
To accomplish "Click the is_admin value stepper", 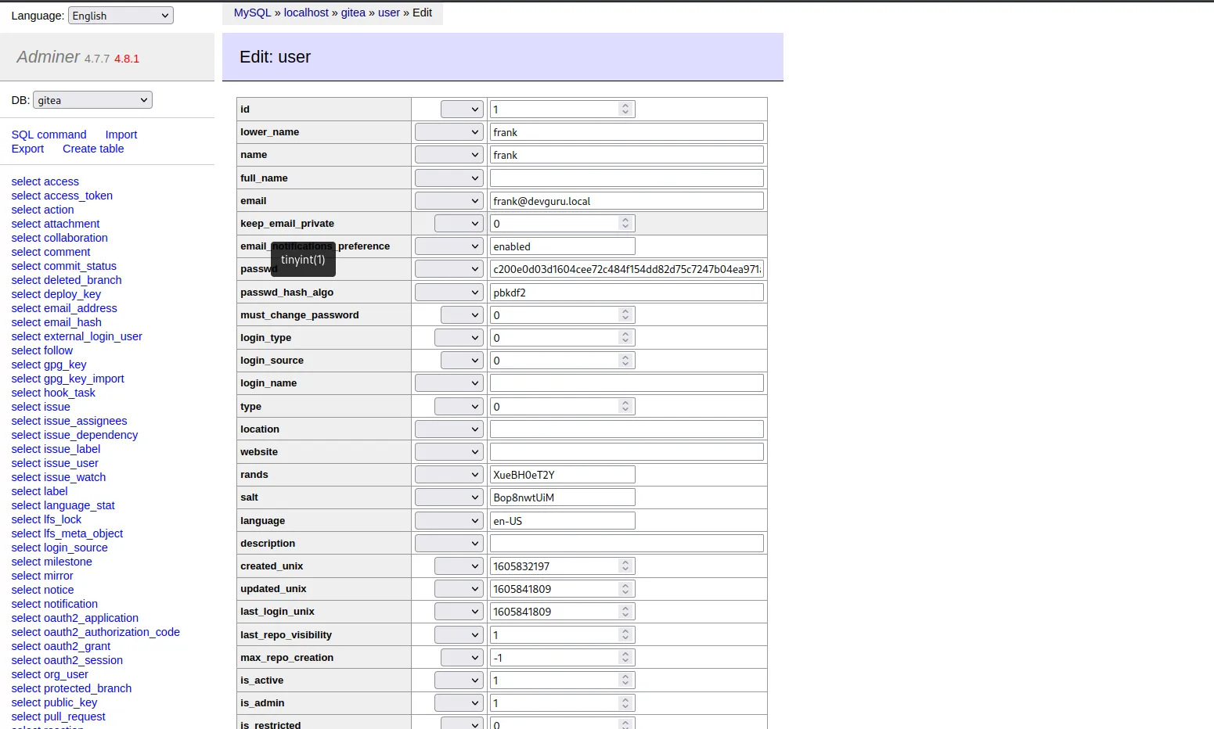I will pos(625,703).
